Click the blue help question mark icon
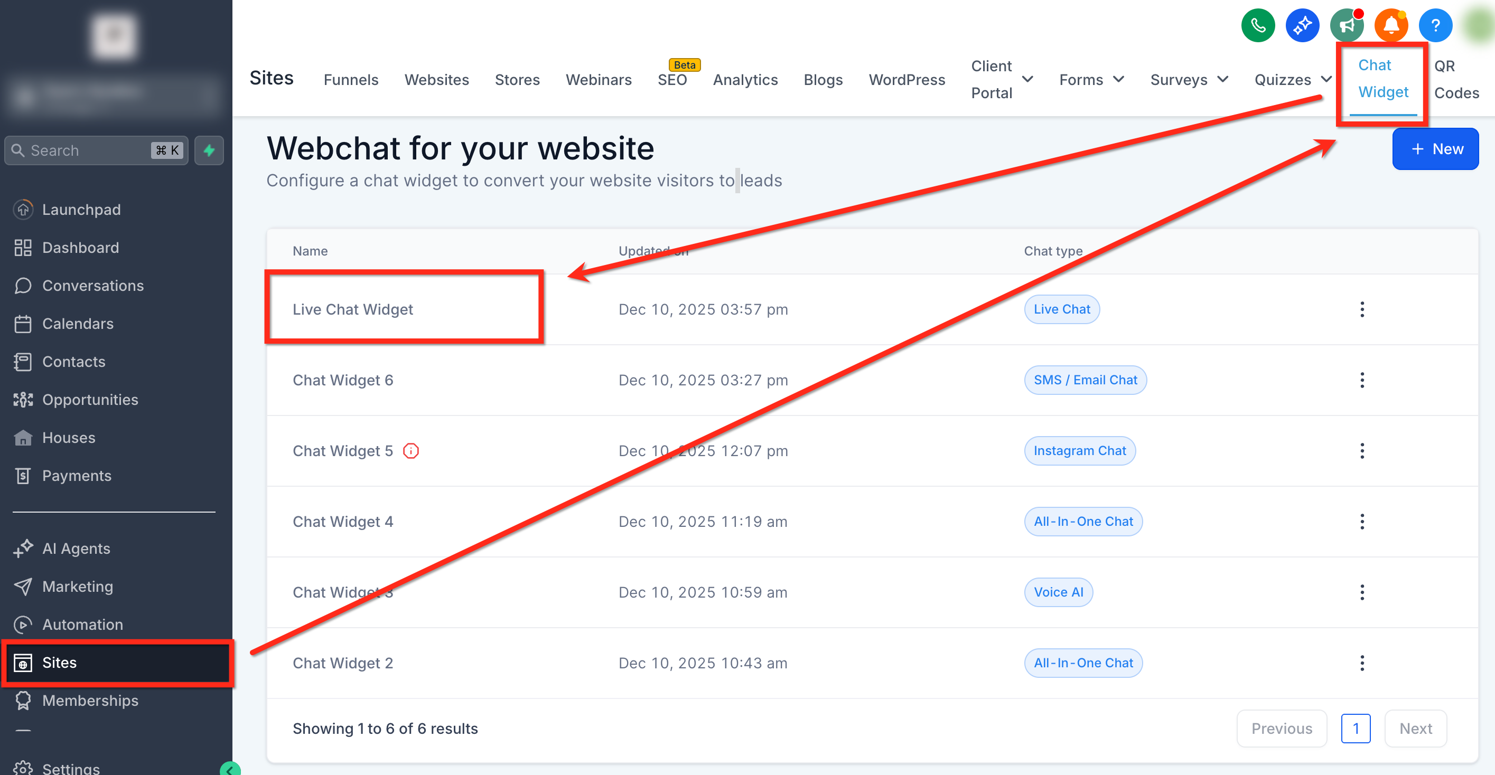Screen dimensions: 1495x775 [1435, 25]
